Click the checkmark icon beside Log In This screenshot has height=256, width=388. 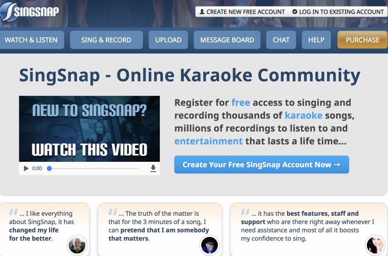pyautogui.click(x=294, y=12)
